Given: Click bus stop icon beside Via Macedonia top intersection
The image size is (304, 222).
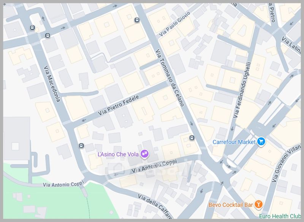Looking at the screenshot, I should (x=47, y=36).
